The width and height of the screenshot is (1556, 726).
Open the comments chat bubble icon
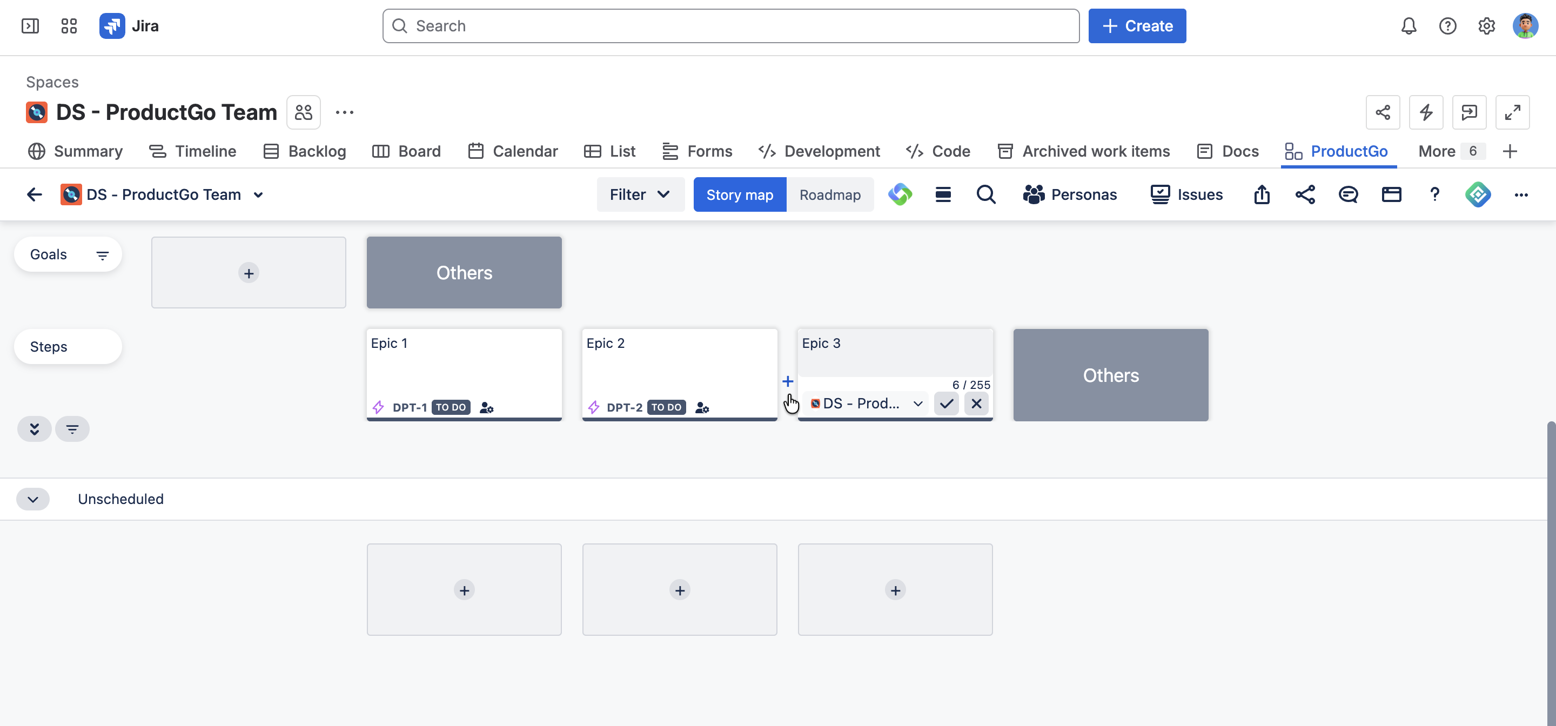[x=1348, y=194]
